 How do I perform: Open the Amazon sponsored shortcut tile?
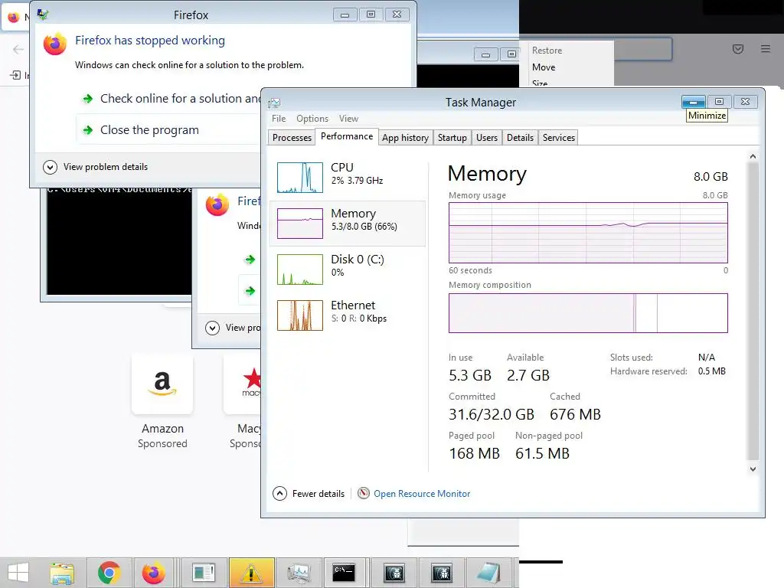(x=162, y=384)
